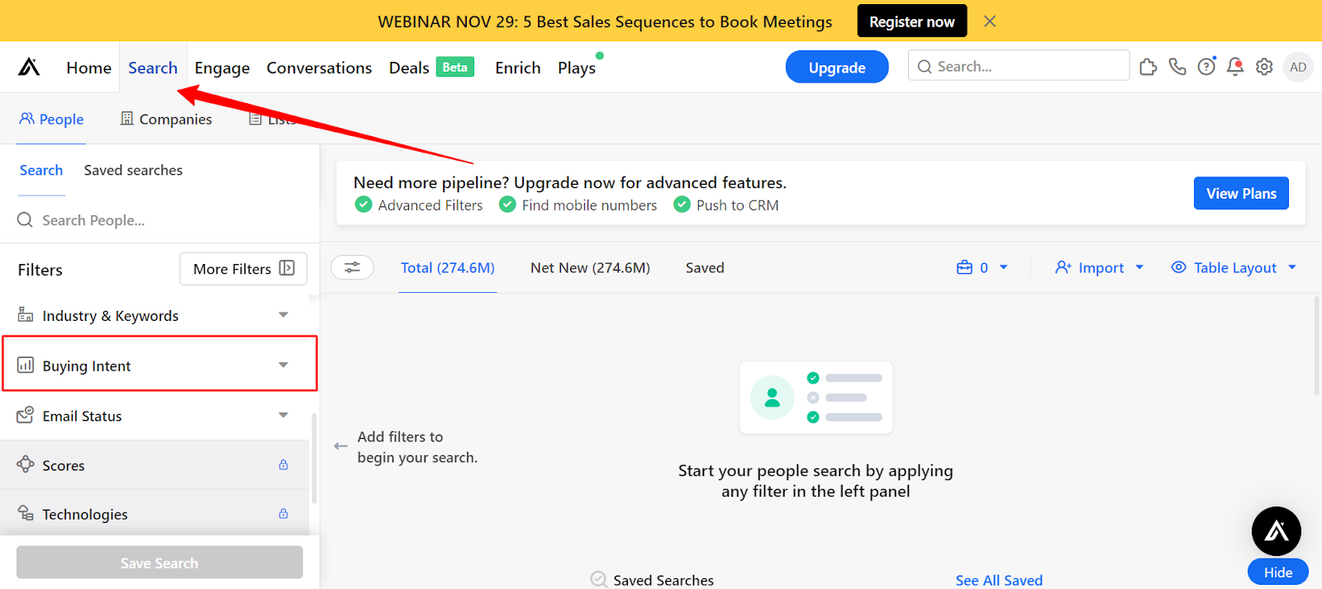Screen dimensions: 1322x589
Task: Switch to the Net New tab
Action: 590,267
